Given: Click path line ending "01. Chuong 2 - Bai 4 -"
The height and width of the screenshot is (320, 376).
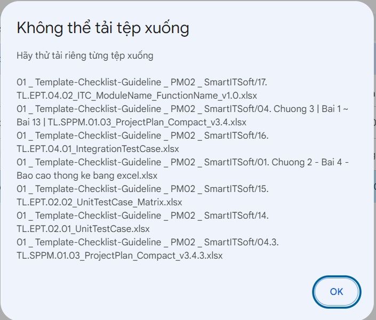Looking at the screenshot, I should (x=183, y=162).
